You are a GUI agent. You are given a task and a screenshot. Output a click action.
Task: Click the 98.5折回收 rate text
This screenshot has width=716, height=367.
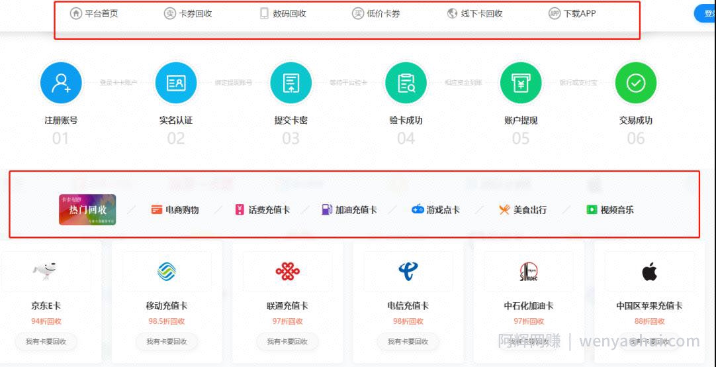point(167,321)
